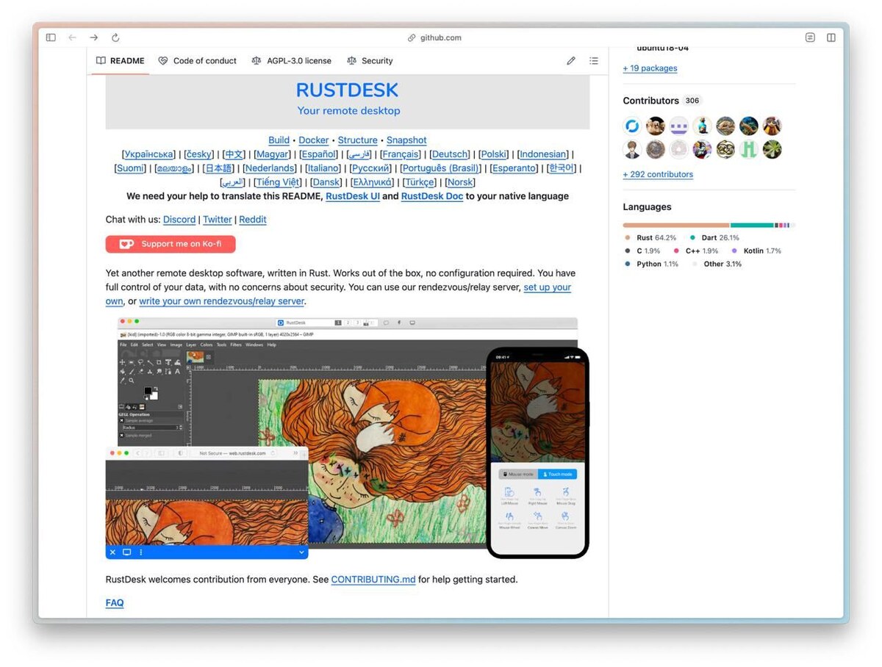
Task: Open the Magyar translation link
Action: (x=273, y=154)
